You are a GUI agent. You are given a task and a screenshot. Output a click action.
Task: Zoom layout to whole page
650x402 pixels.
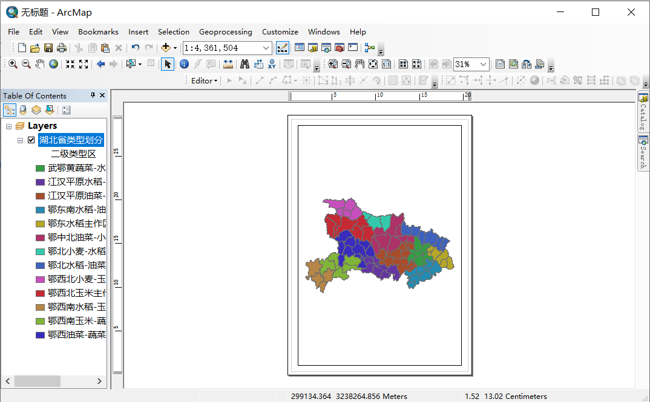tap(373, 63)
